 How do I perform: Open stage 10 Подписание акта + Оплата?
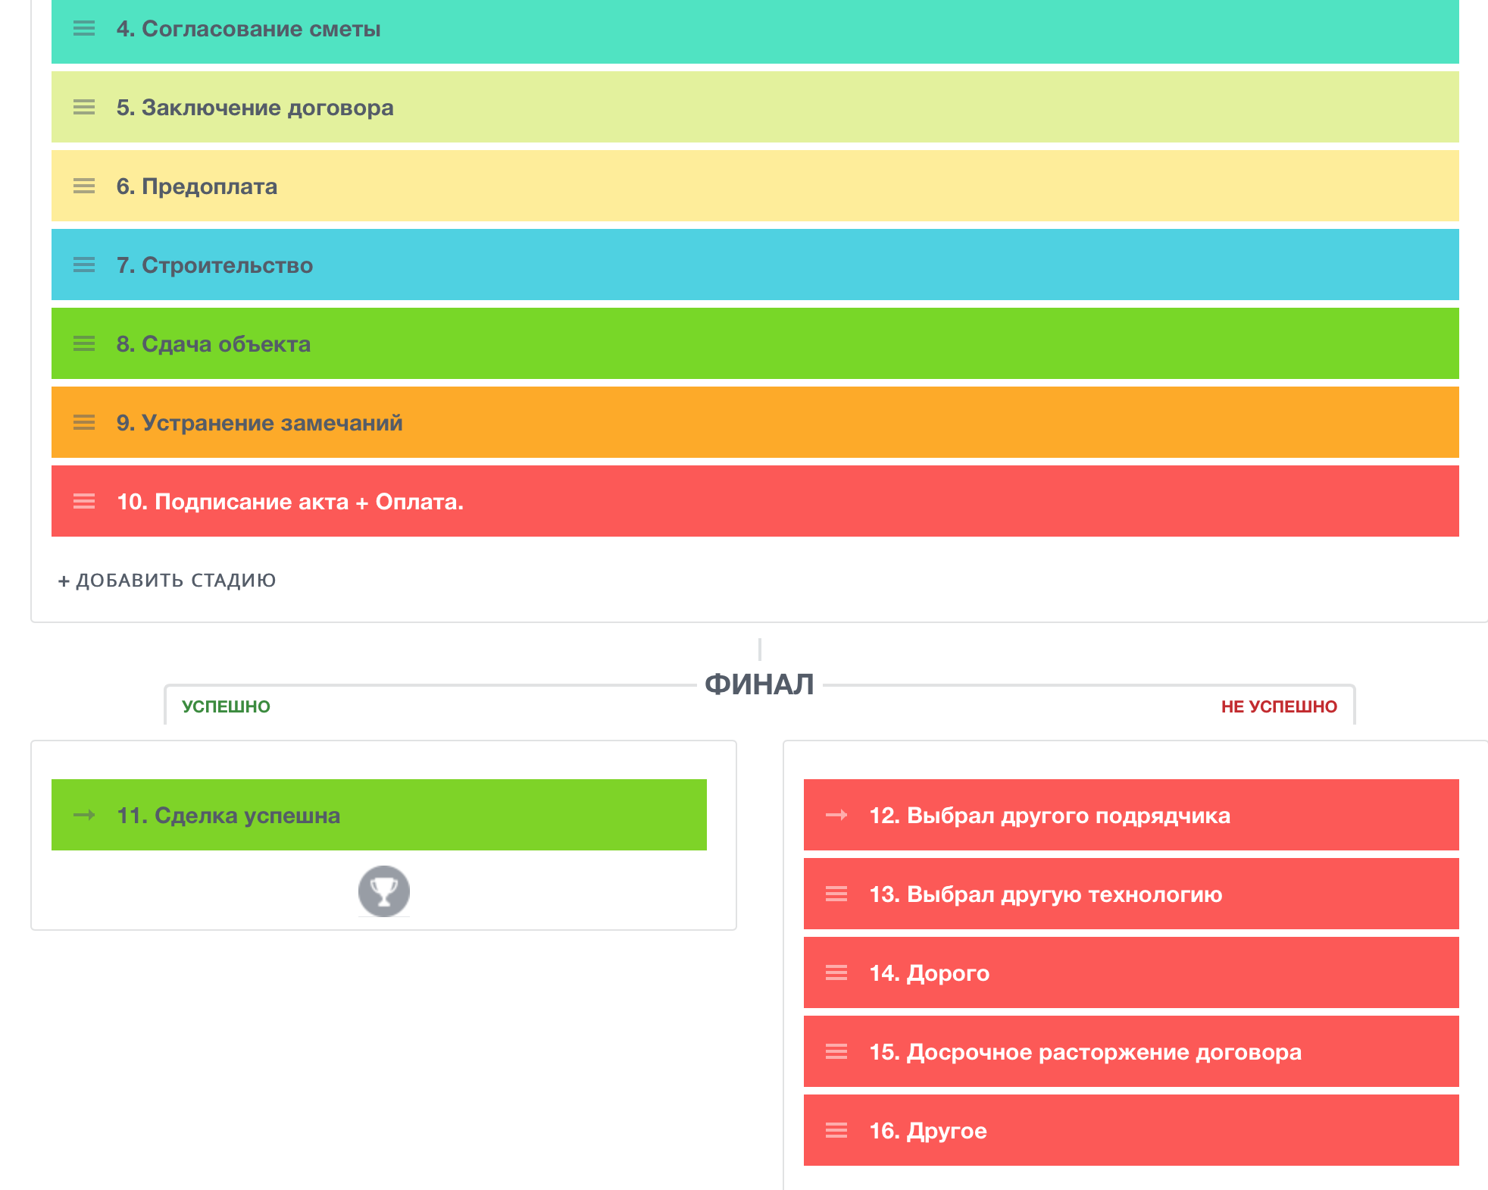tap(290, 502)
